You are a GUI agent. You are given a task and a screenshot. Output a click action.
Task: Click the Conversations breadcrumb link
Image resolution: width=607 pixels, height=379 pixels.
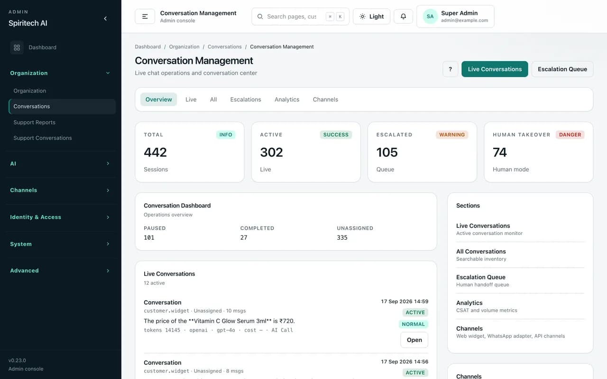tap(225, 47)
